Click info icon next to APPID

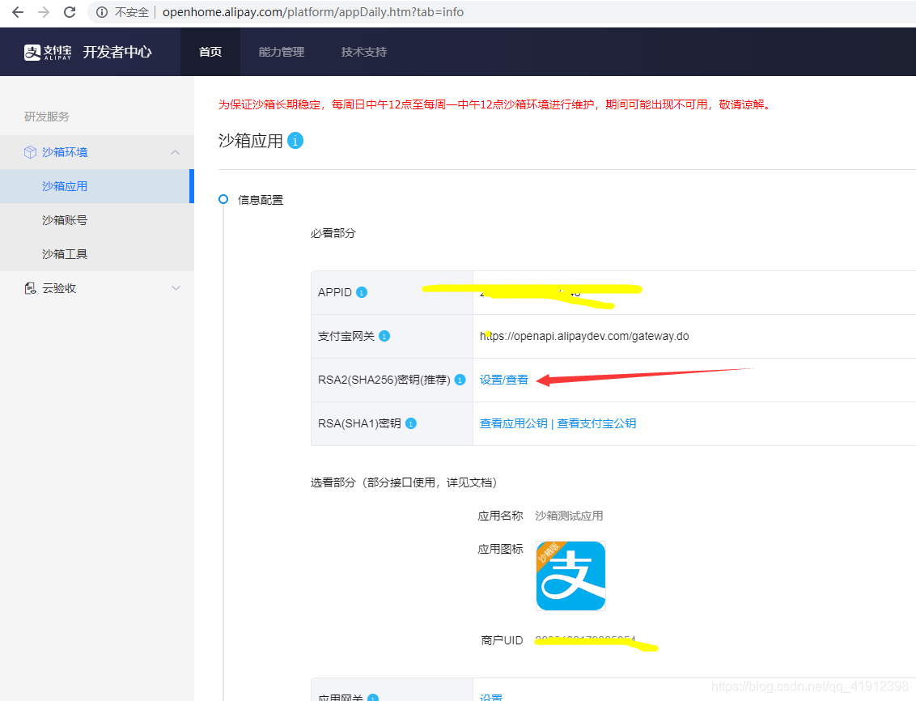click(x=362, y=293)
